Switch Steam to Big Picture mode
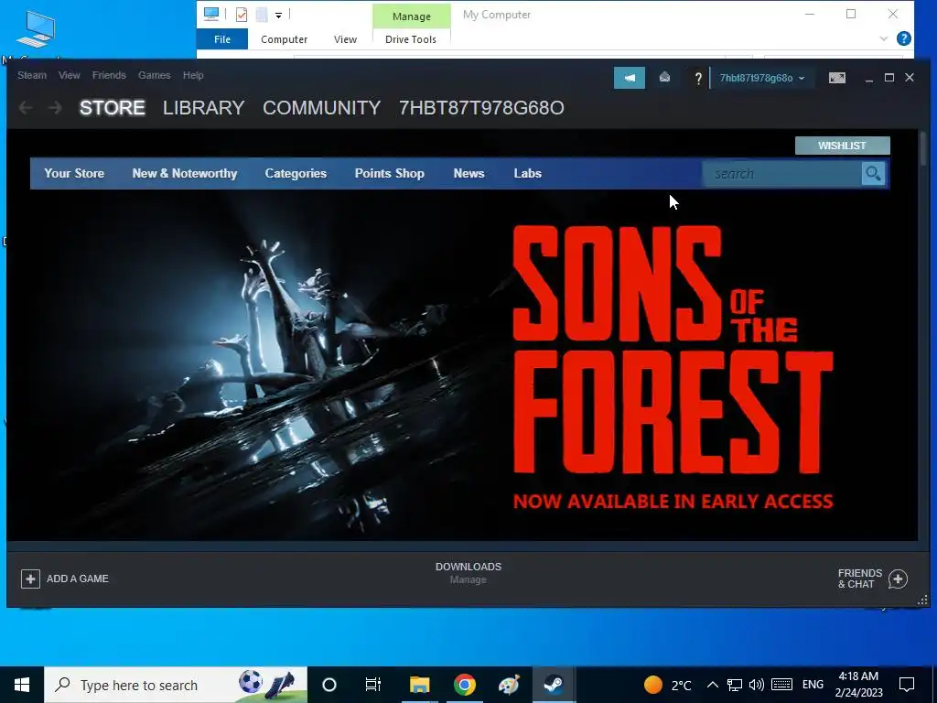 pos(836,78)
